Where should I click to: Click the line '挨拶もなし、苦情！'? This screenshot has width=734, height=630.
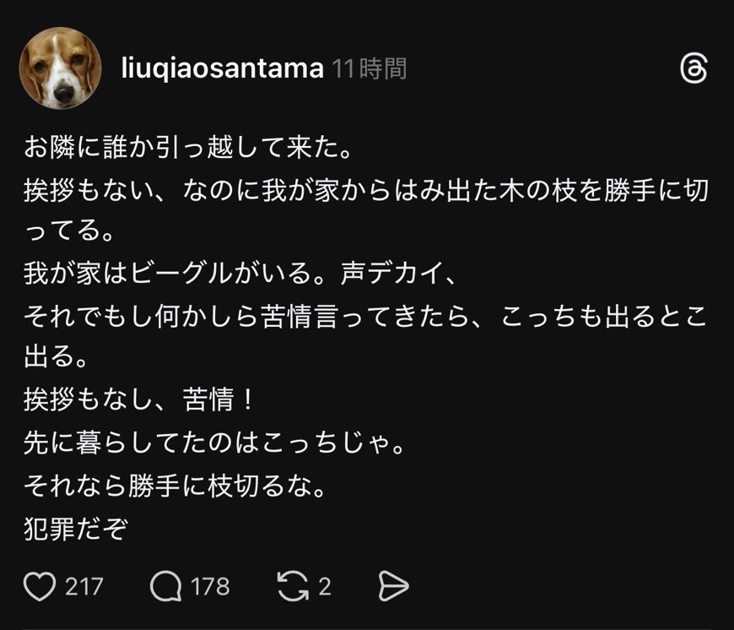(x=140, y=400)
